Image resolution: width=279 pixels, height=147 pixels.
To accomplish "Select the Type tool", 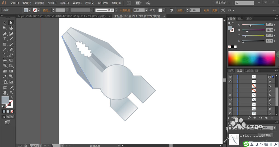I will (x=5, y=39).
